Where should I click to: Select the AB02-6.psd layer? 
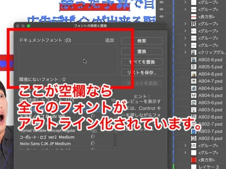click(x=210, y=60)
